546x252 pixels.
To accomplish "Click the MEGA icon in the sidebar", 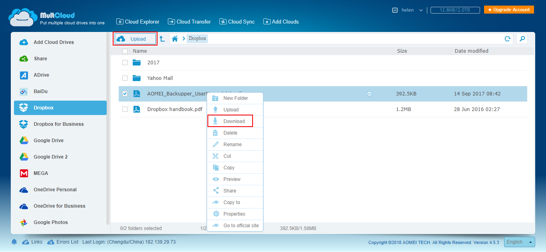I will (x=24, y=173).
